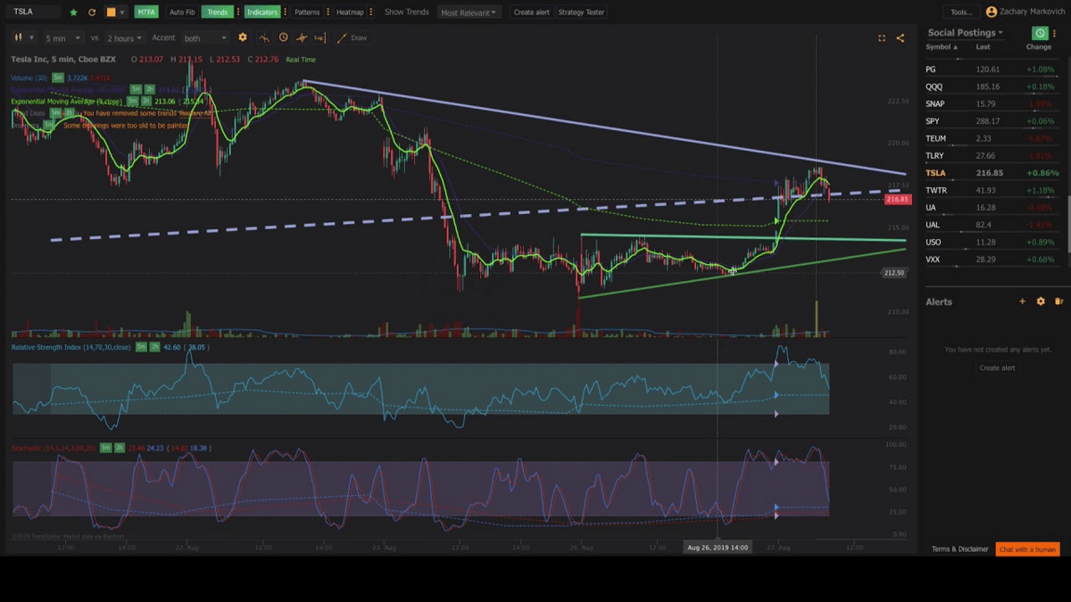Click the Create alert button in Alerts panel
Viewport: 1071px width, 602px height.
pyautogui.click(x=997, y=367)
